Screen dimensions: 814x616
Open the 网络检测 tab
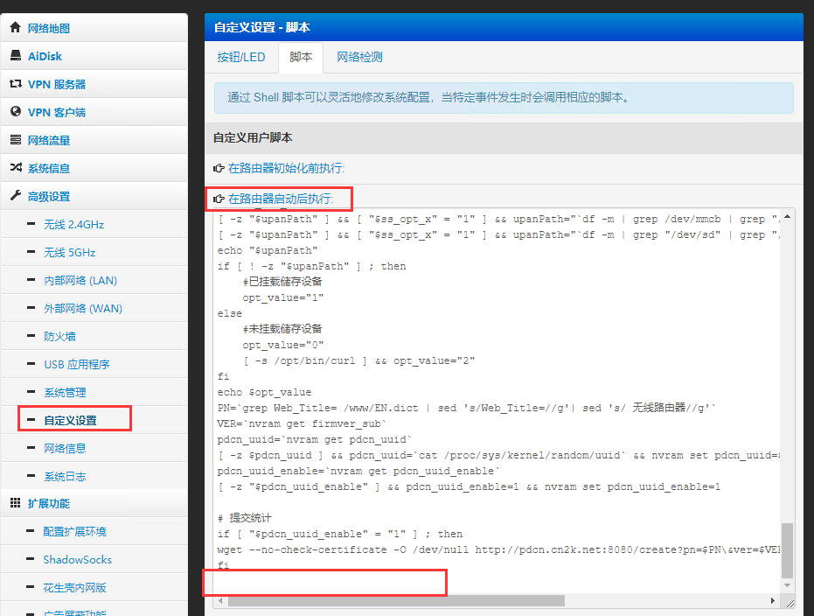(358, 55)
